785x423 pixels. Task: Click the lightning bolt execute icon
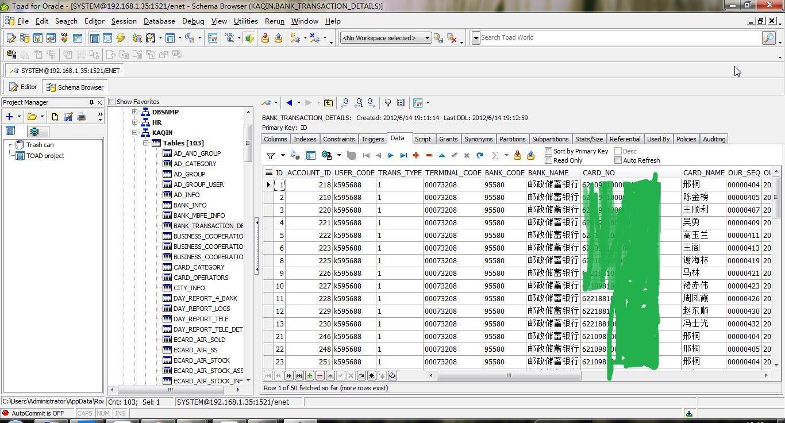(x=121, y=38)
